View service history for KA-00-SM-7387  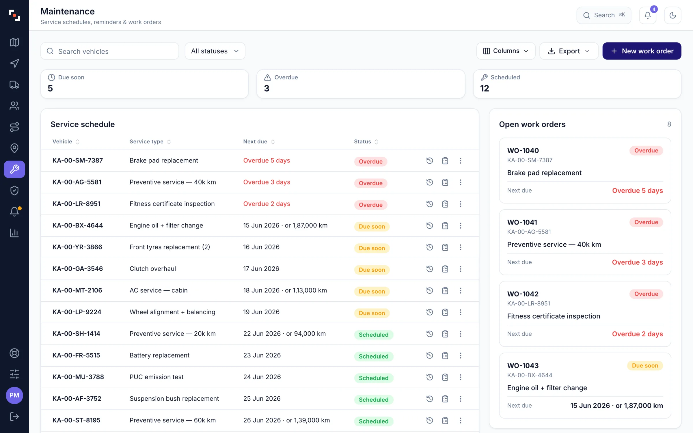tap(430, 160)
